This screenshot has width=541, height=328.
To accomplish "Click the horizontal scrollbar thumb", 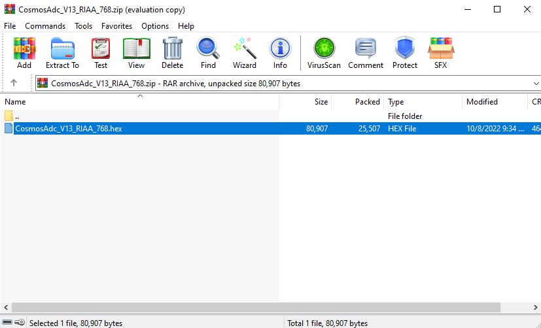I will click(256, 307).
